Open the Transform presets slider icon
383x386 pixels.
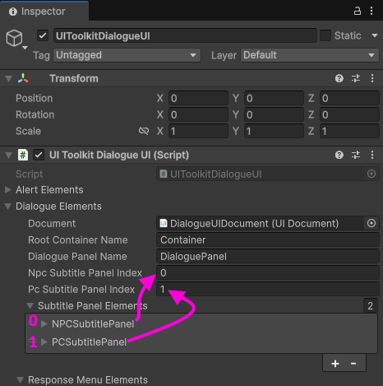click(356, 78)
